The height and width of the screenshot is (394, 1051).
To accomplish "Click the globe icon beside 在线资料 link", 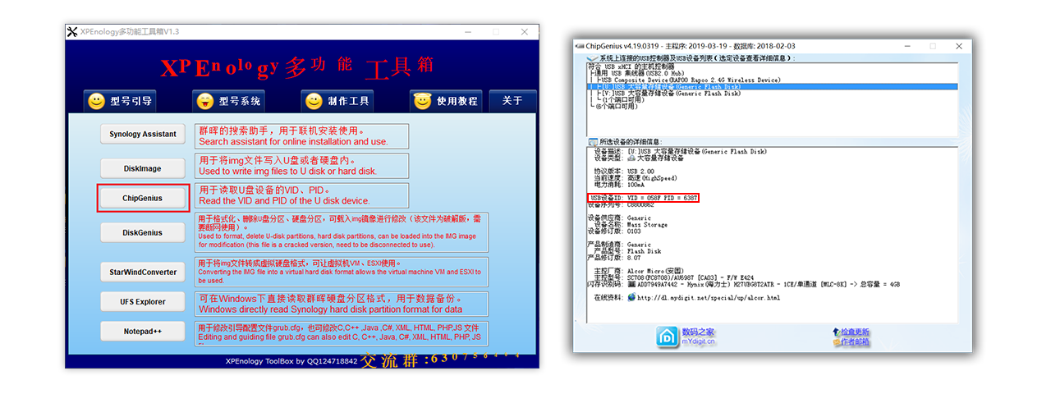I will coord(632,297).
